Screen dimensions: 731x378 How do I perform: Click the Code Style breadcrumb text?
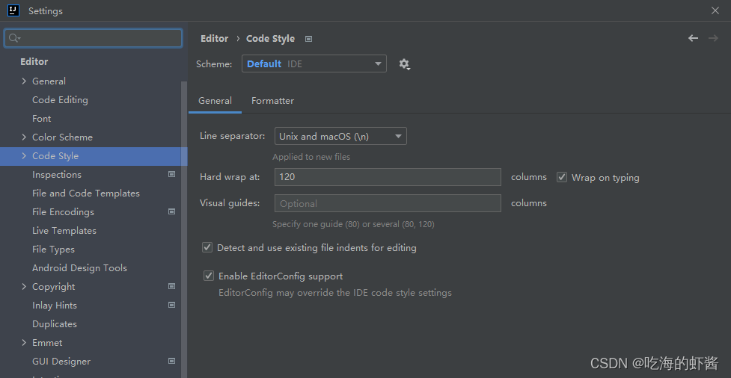[270, 39]
